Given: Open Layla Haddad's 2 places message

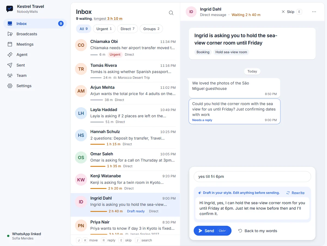Looking at the screenshot, I should (128, 116).
